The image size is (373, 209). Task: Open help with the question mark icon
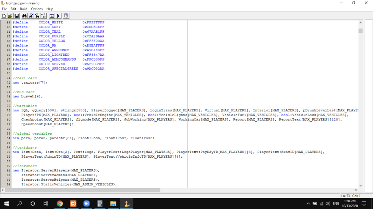click(x=66, y=16)
